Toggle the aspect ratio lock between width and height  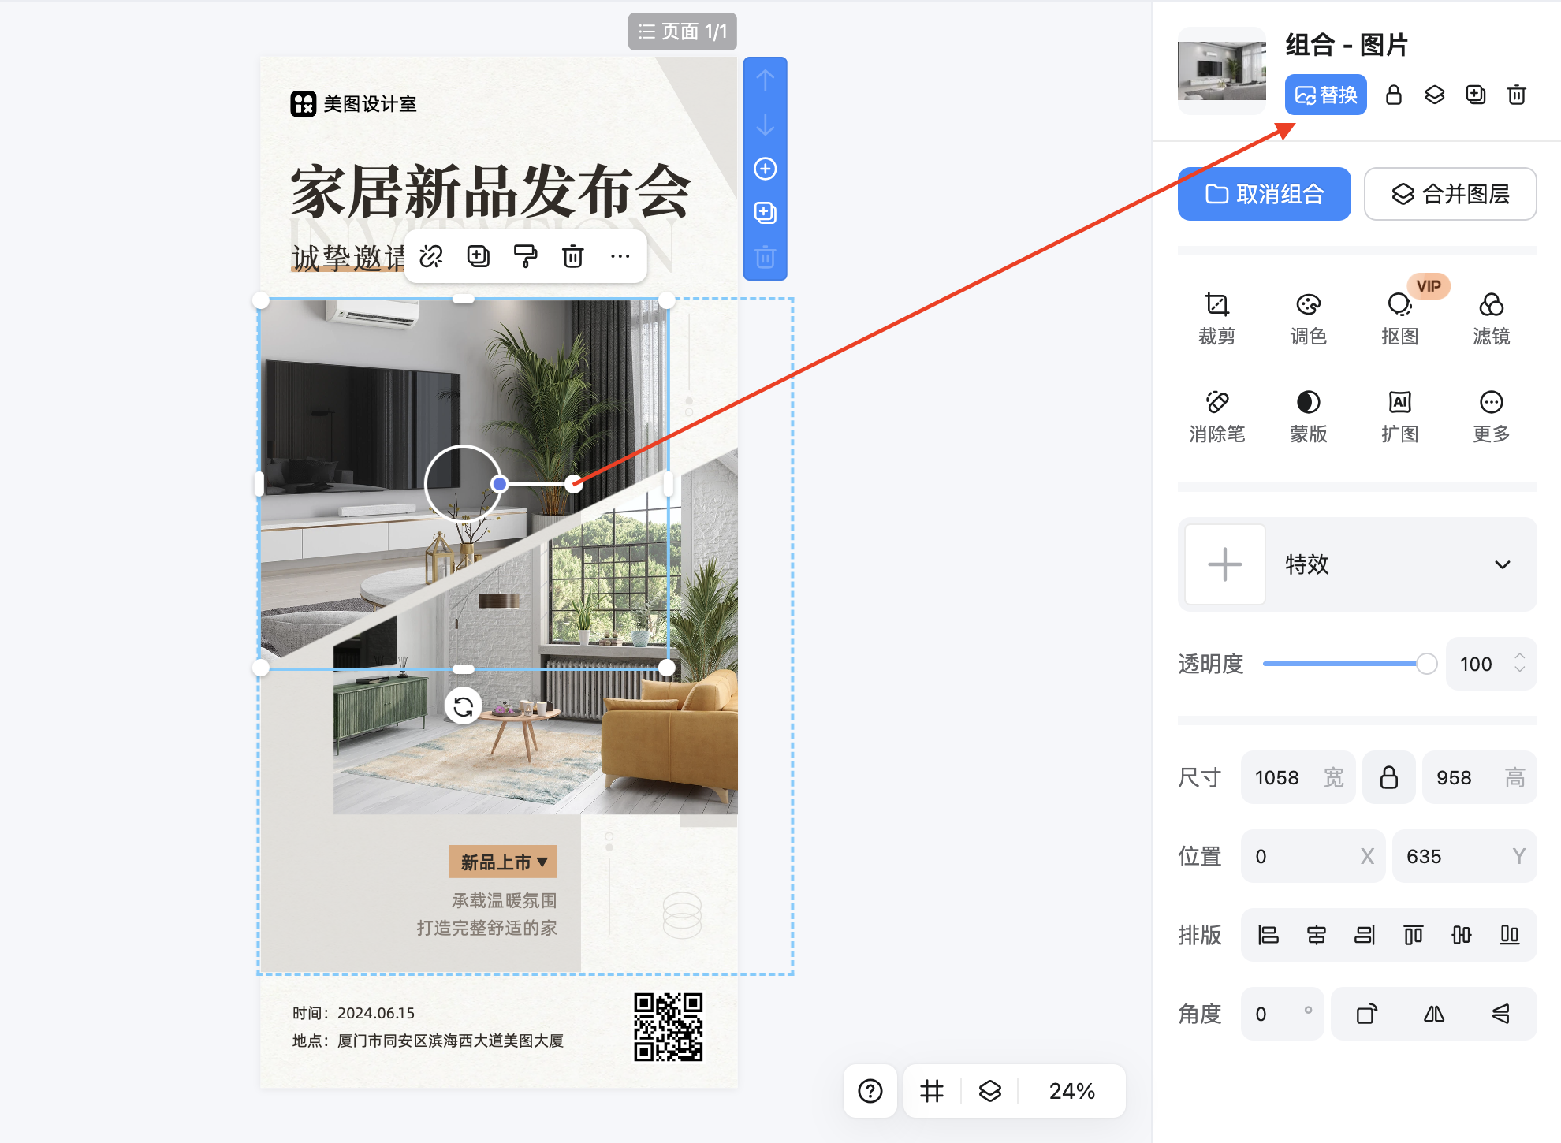point(1388,777)
